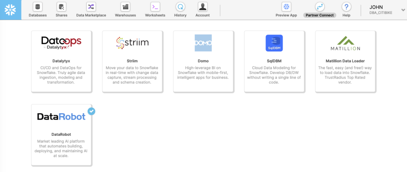
Task: Click the SqlDBM Cloud Data Modeling description
Action: (x=274, y=75)
